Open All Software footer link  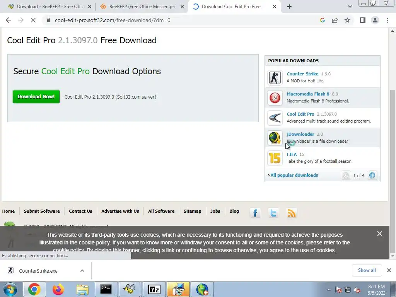pyautogui.click(x=161, y=211)
